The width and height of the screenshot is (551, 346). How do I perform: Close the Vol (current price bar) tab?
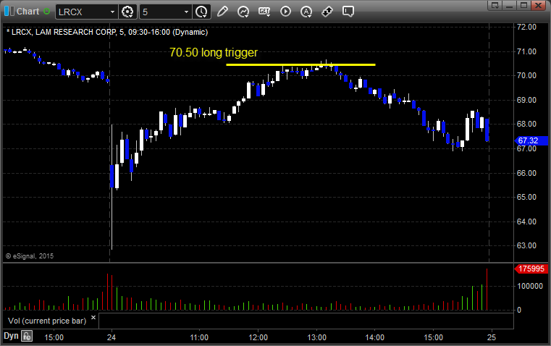point(93,318)
